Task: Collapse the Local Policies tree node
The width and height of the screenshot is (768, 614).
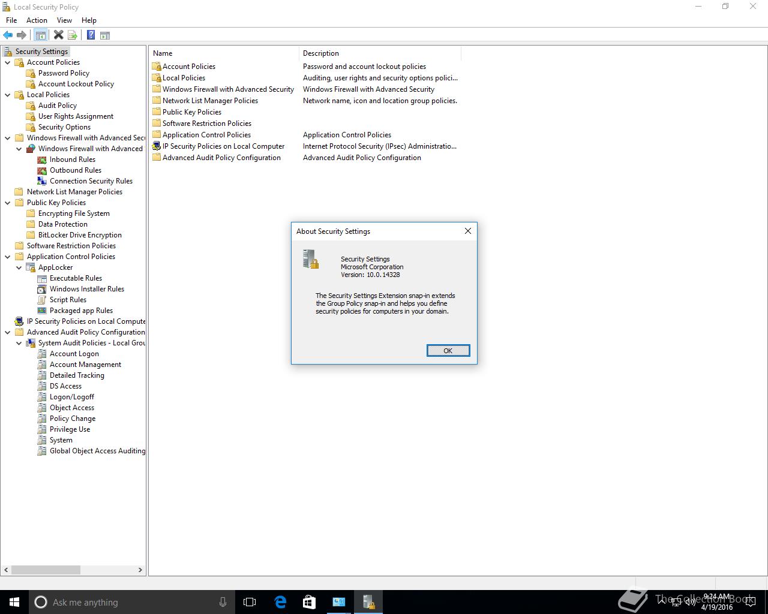Action: click(8, 95)
